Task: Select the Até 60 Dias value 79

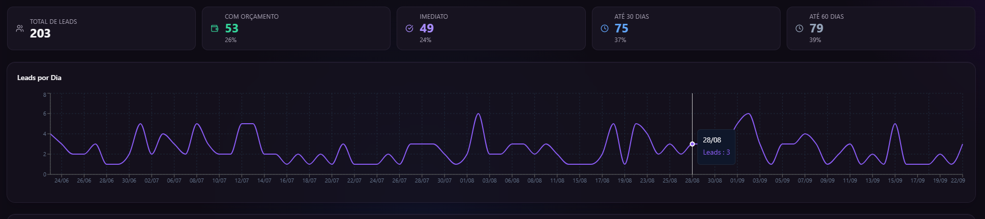Action: pos(816,28)
